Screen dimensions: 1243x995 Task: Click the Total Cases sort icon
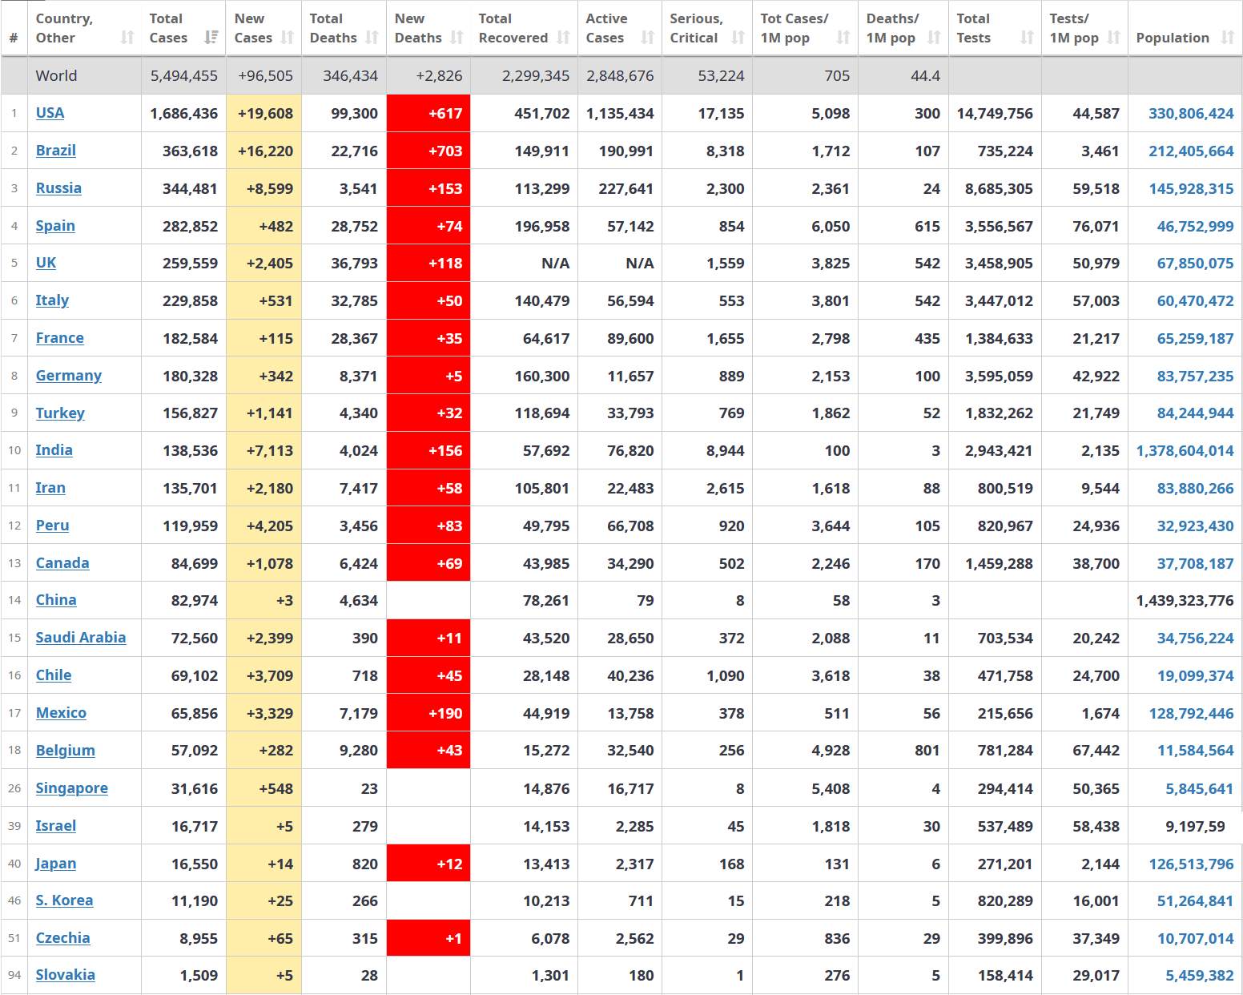211,38
